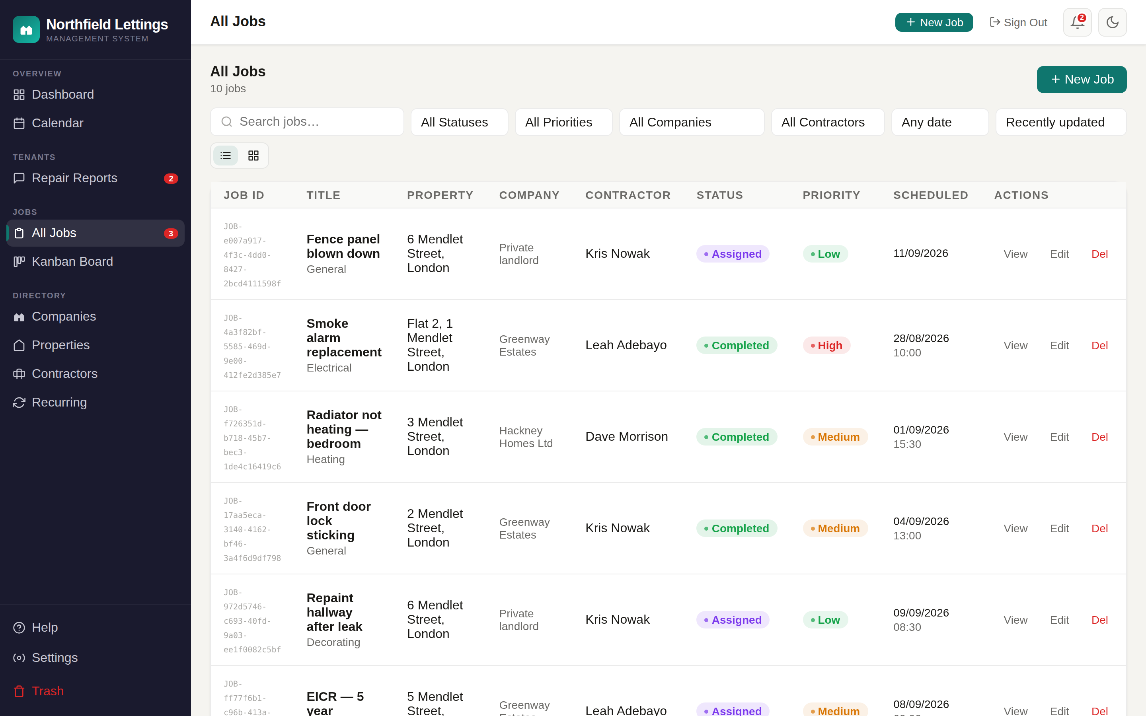Click the Low priority badge on Repaint hallway job
Image resolution: width=1146 pixels, height=716 pixels.
(x=825, y=620)
